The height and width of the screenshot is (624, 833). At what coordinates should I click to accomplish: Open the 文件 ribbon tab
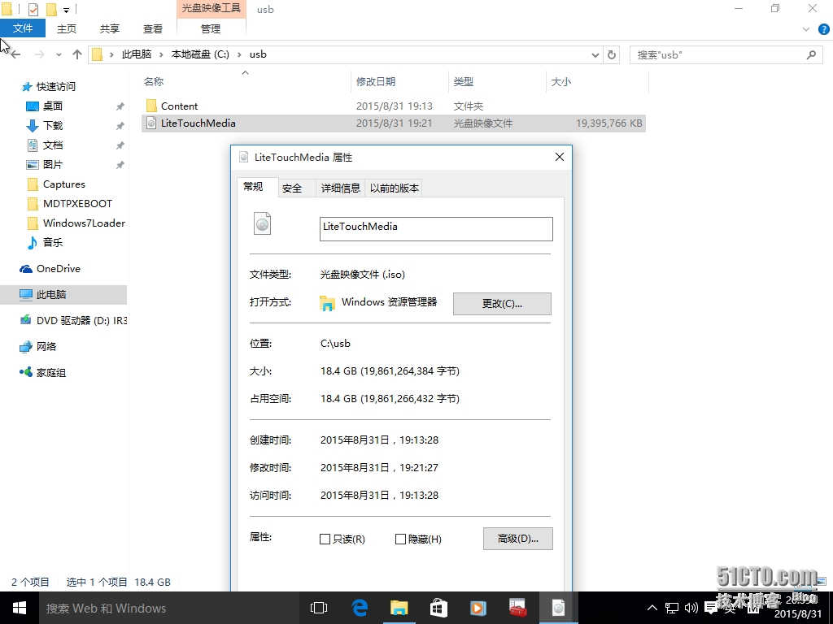coord(23,28)
